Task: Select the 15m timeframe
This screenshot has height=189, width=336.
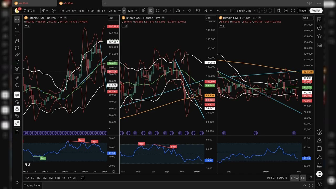Action: (x=81, y=10)
